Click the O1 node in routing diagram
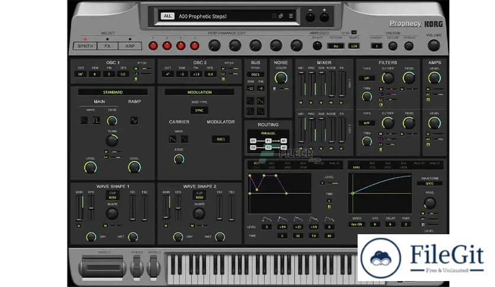The width and height of the screenshot is (495, 287). (253, 141)
